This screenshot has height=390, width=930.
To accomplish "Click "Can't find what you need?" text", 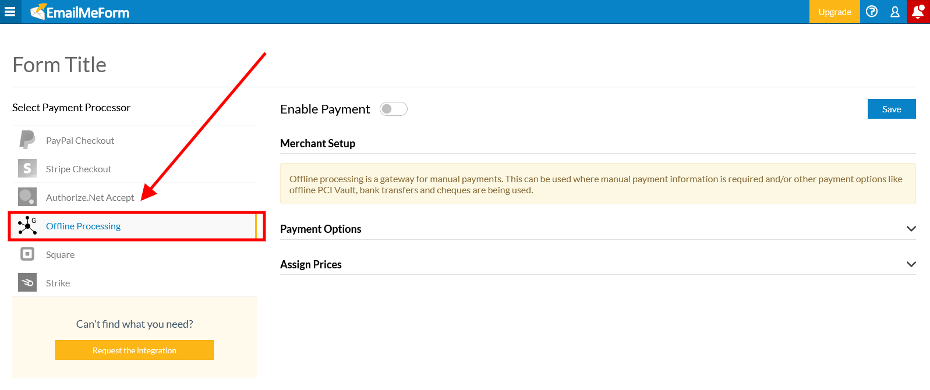I will tap(135, 324).
